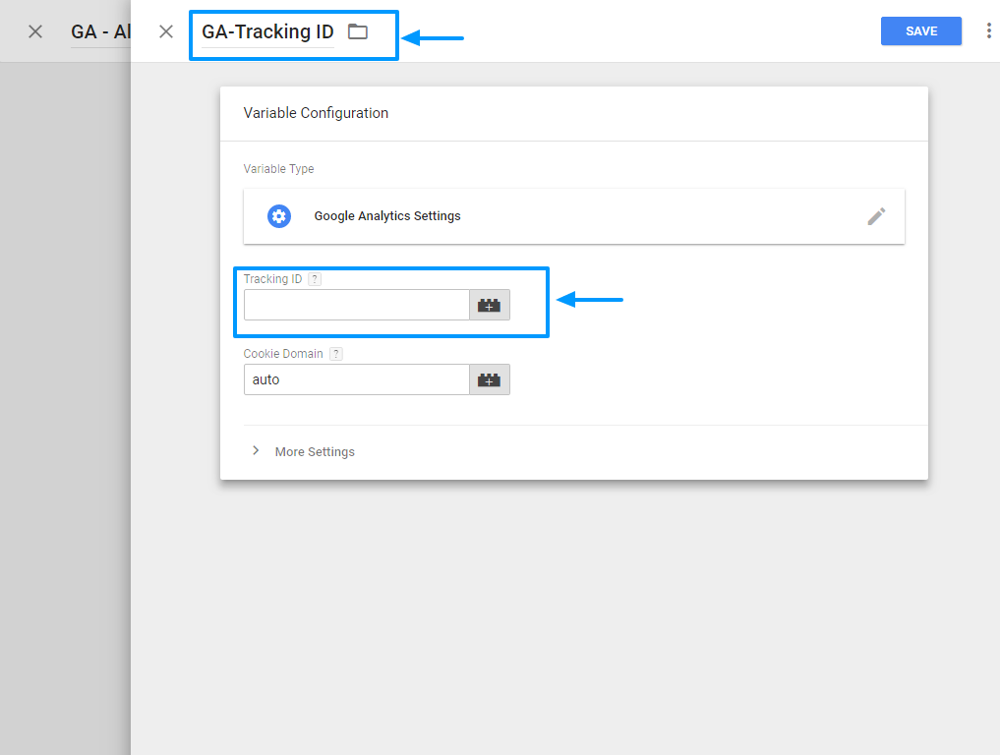Click the Variable Type label

pos(279,169)
